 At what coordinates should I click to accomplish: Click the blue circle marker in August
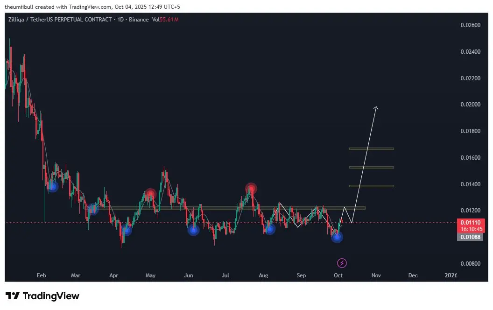pos(269,229)
